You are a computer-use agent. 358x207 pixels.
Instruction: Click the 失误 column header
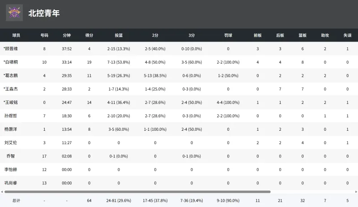(x=347, y=35)
